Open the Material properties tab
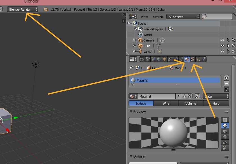Viewport: 236px width, 164px height. (x=187, y=59)
